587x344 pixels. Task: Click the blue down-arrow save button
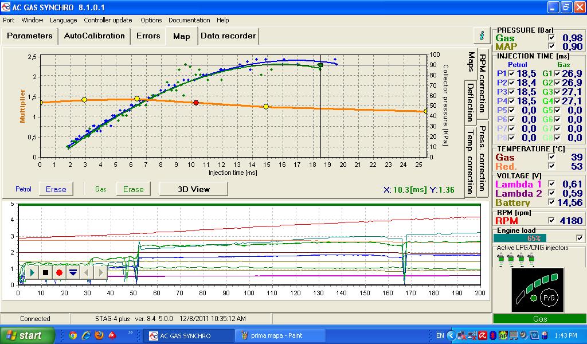click(x=73, y=272)
